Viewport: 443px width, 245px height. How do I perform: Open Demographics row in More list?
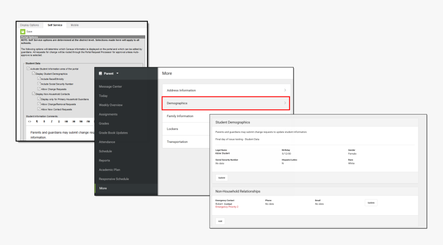pos(226,103)
